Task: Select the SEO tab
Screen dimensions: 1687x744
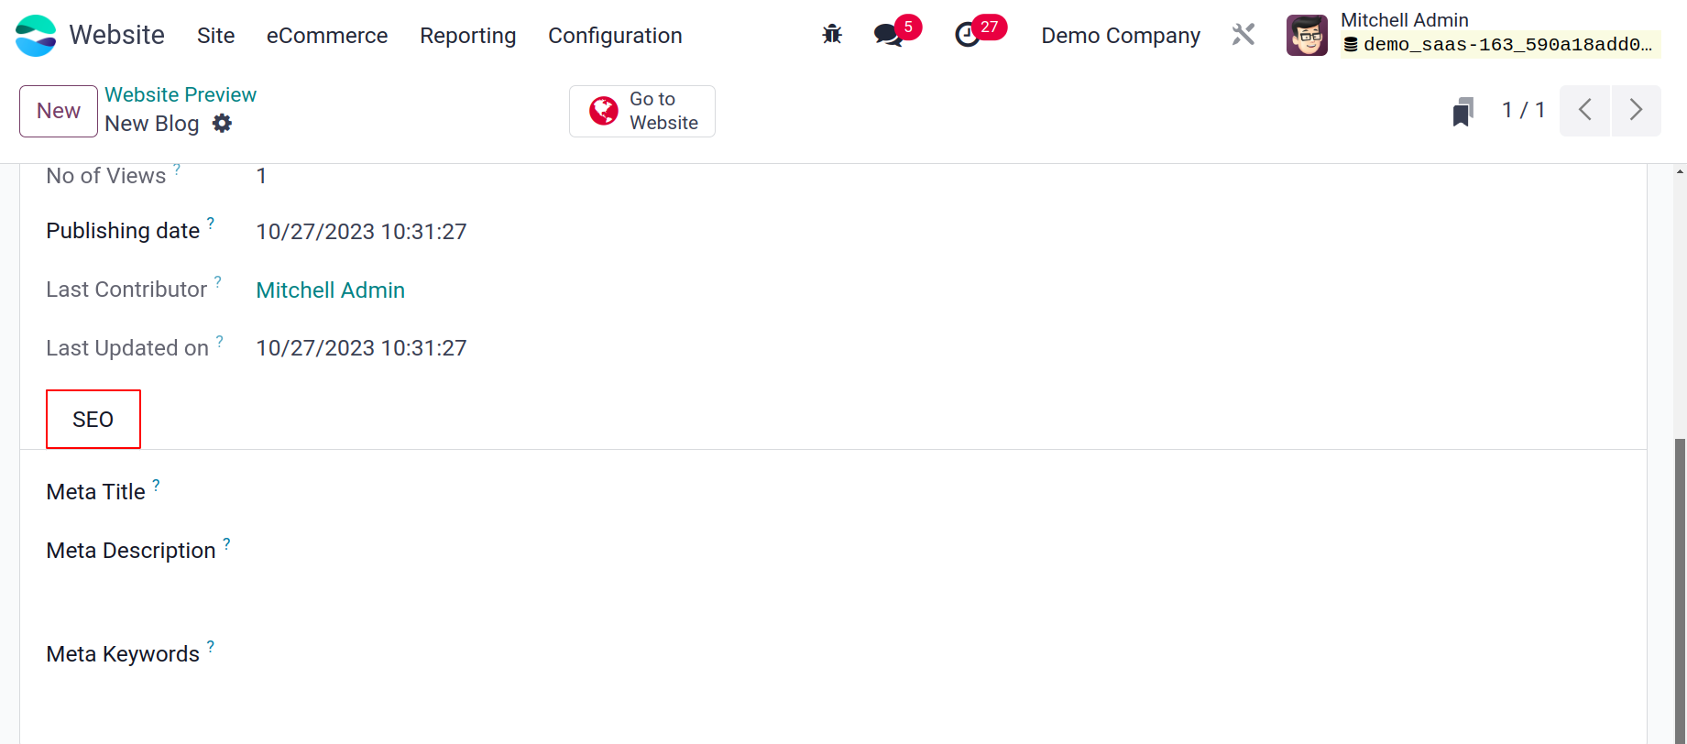Action: [93, 420]
